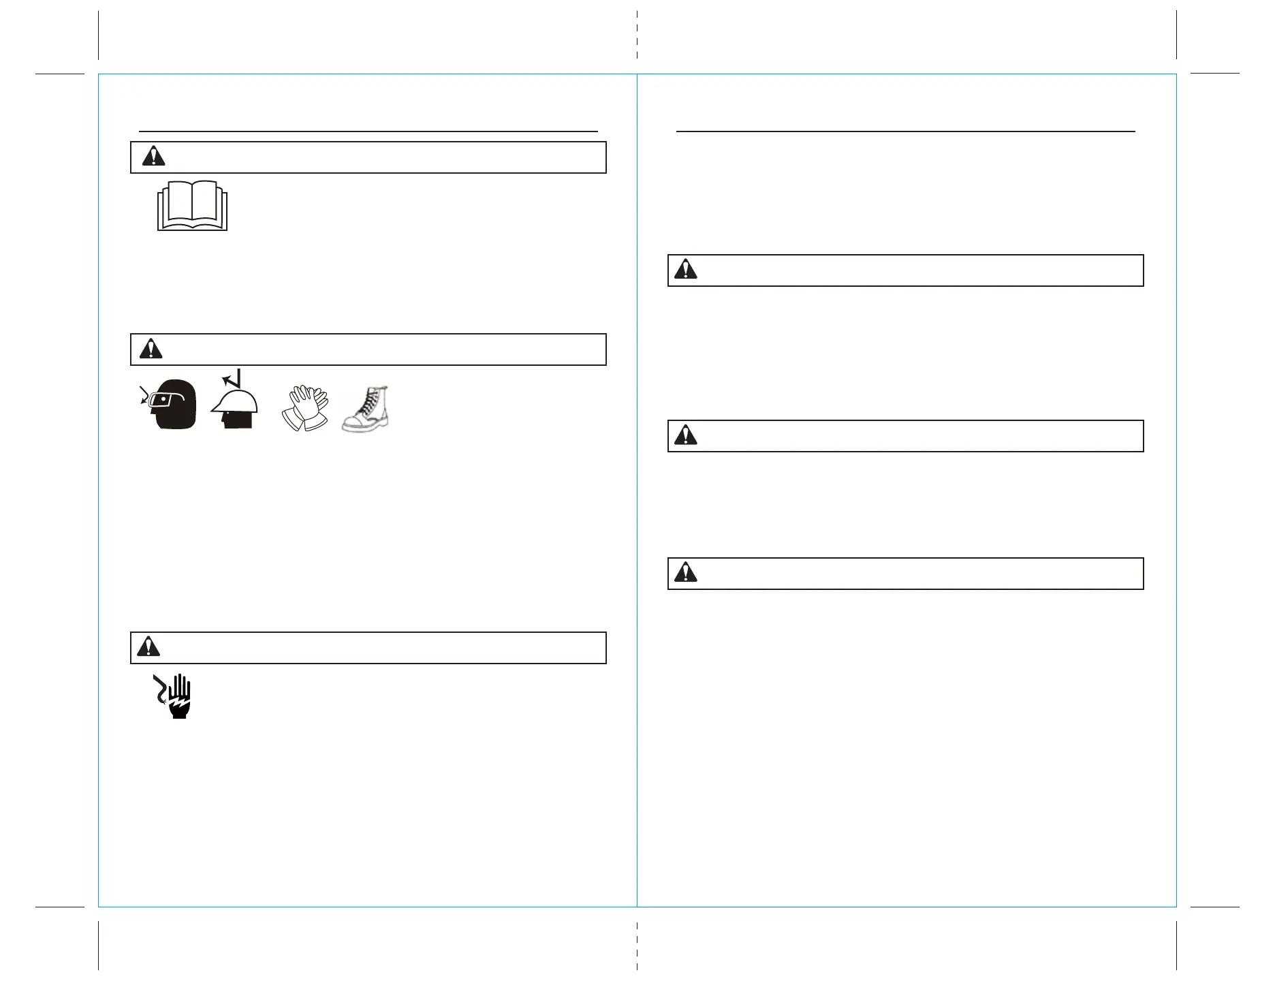Click the empty warning box above shock hand icon
This screenshot has height=981, width=1275.
(368, 647)
